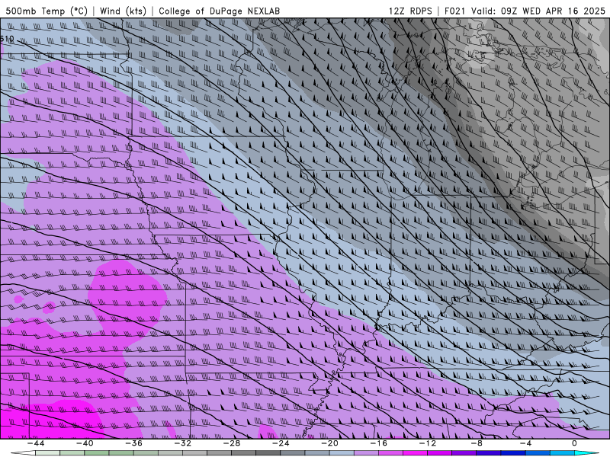Image resolution: width=610 pixels, height=457 pixels.
Task: Click the -4 colorbar scale label
Action: point(525,443)
